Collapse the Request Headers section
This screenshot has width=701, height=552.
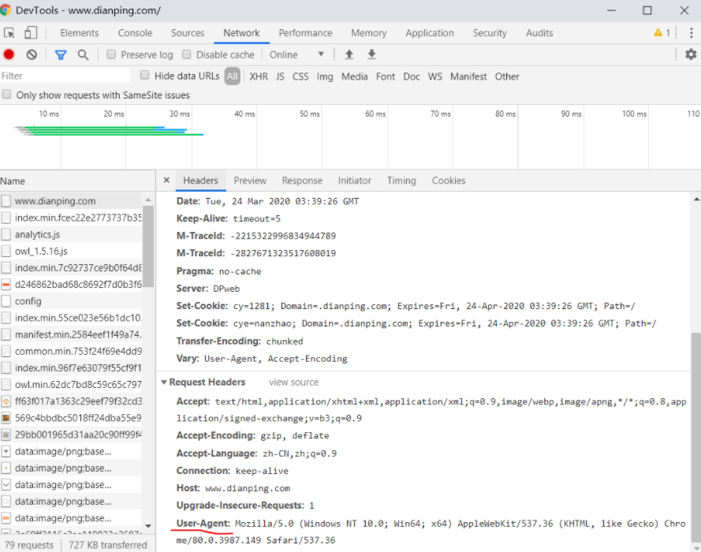[164, 382]
